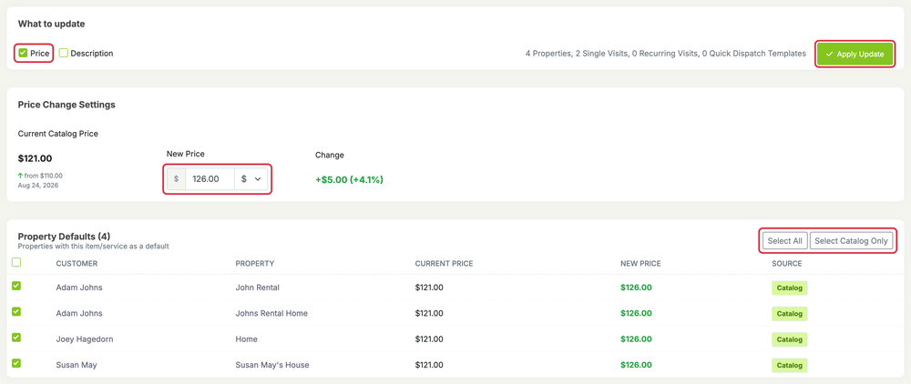
Task: Click the PROPERTY column header
Action: tap(254, 263)
